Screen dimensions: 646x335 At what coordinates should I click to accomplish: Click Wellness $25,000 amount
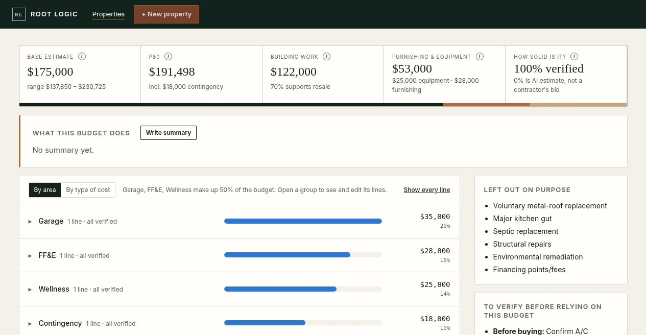435,285
